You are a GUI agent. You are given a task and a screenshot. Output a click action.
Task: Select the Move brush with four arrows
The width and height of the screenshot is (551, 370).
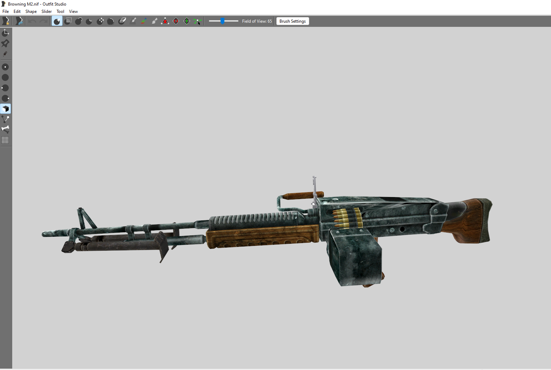tap(100, 21)
